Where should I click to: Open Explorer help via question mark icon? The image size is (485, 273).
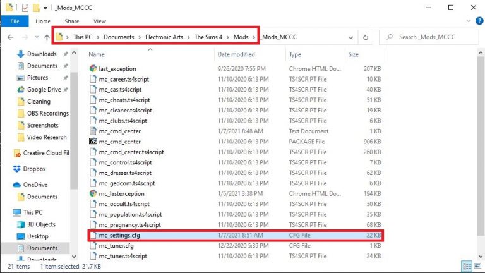(x=479, y=21)
